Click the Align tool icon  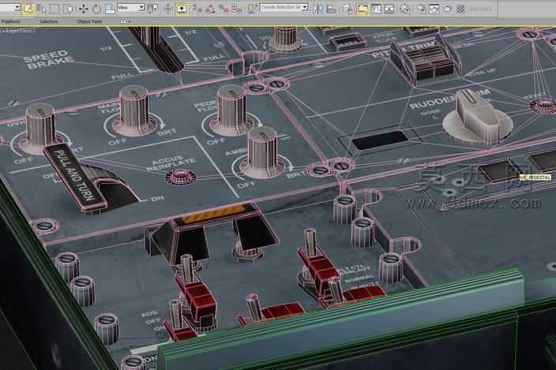coord(332,9)
